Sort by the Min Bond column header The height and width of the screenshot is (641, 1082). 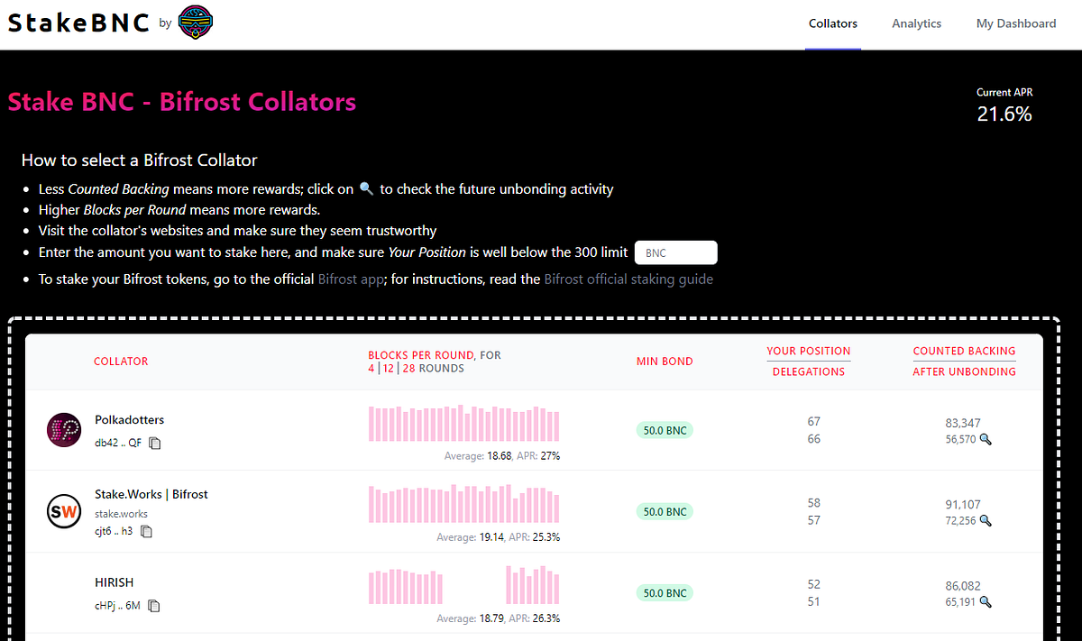click(665, 362)
